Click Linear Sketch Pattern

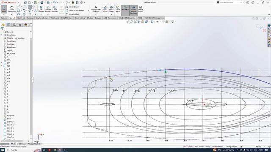tap(75, 11)
